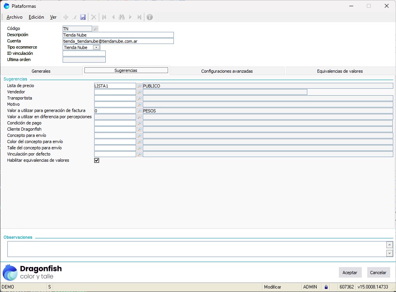Image resolution: width=396 pixels, height=292 pixels.
Task: Click the lock icon in status bar
Action: coord(326,287)
